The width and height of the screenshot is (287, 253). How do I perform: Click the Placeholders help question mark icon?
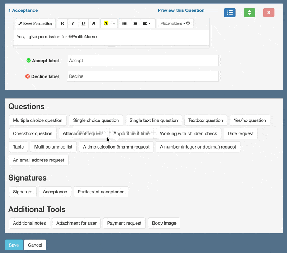point(188,23)
